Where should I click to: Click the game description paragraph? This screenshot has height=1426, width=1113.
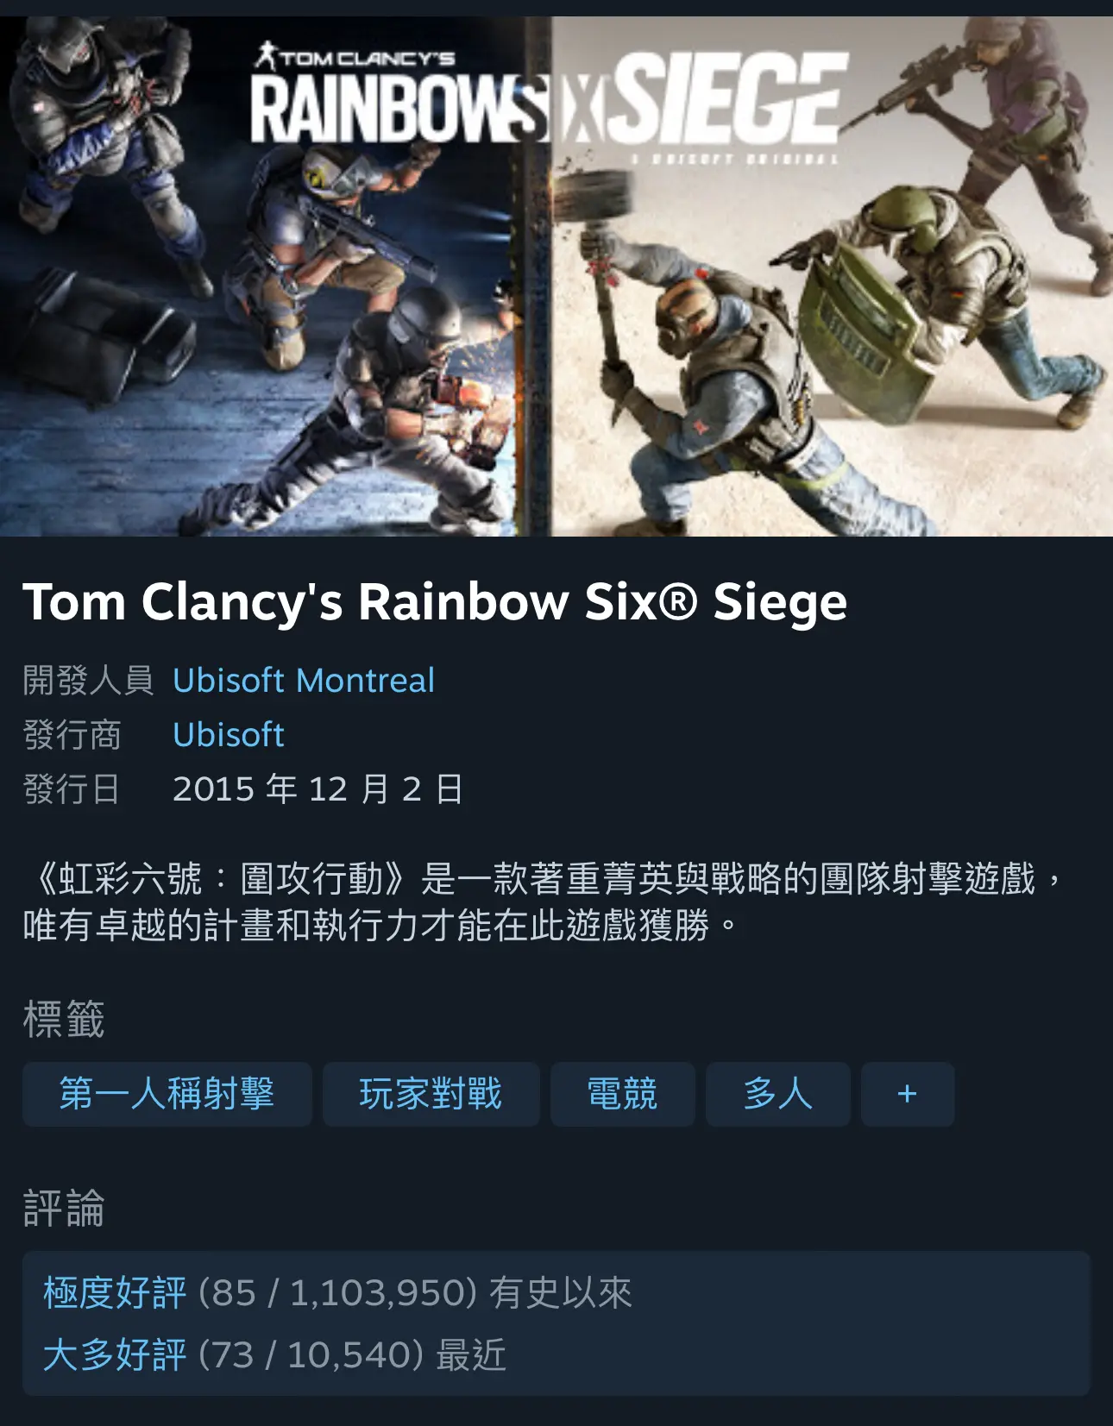tap(547, 902)
